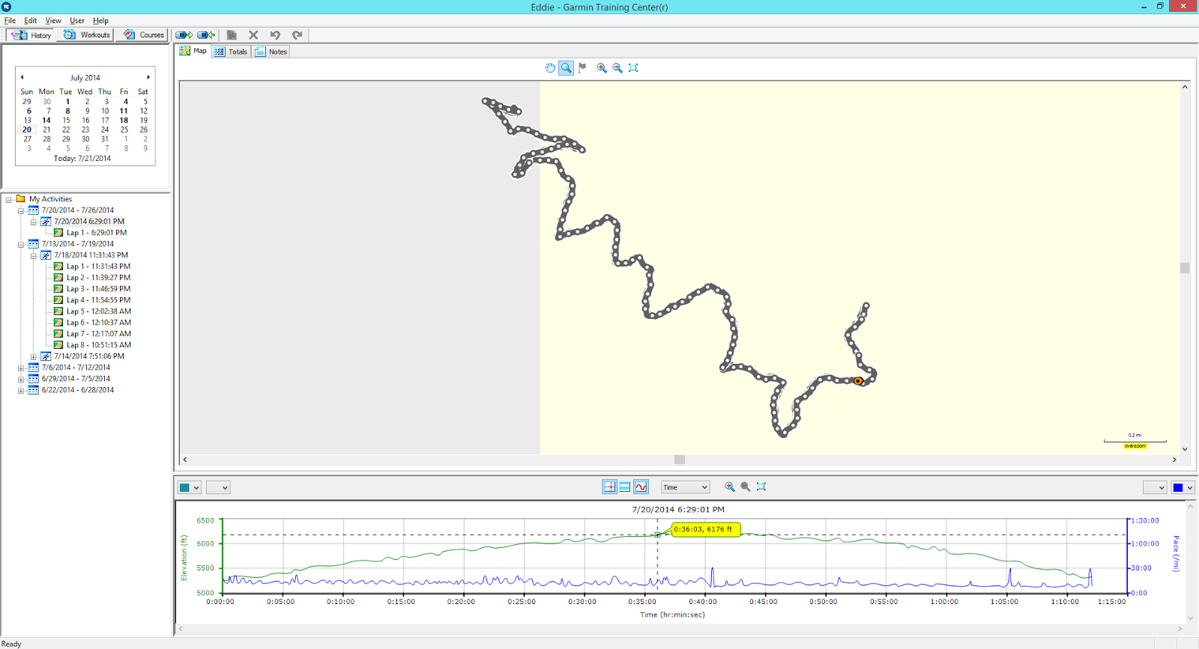Screen dimensions: 1199x649
Task: Select the 7/20/2014 6:29:01 PM activity
Action: click(89, 222)
